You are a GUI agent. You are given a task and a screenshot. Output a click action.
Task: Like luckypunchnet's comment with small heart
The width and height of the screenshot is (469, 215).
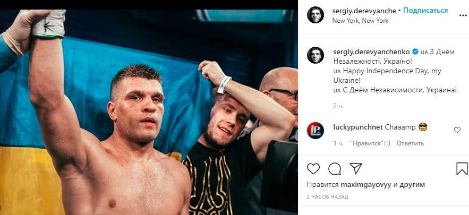tap(457, 130)
